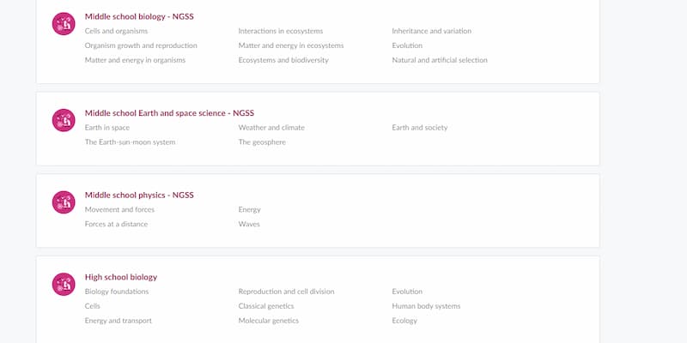Select the Earth and society unit
Image resolution: width=687 pixels, height=343 pixels.
pyautogui.click(x=420, y=128)
